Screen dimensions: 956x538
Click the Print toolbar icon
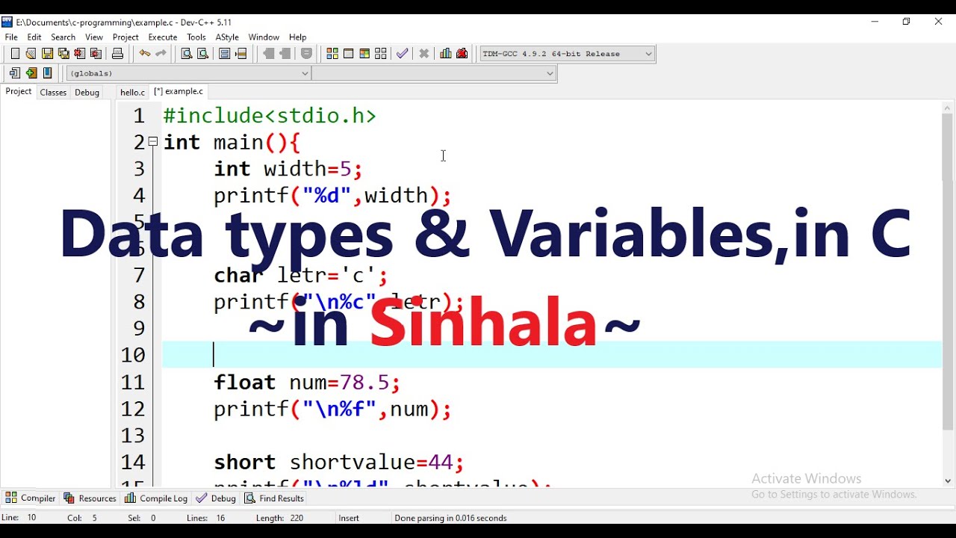[117, 53]
